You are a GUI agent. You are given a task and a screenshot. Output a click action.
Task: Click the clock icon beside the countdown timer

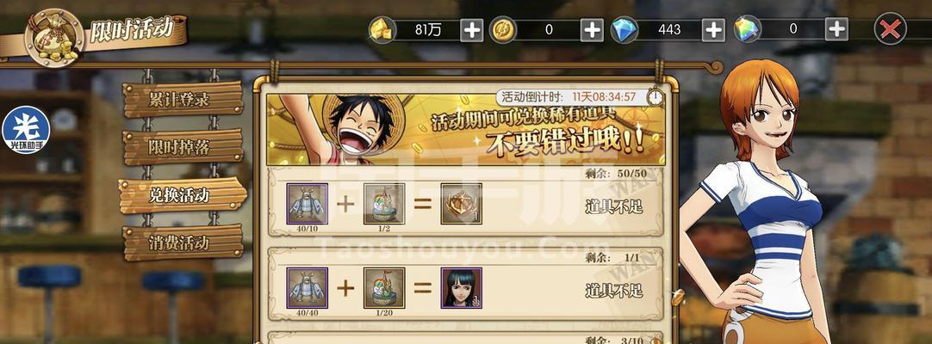click(x=656, y=96)
